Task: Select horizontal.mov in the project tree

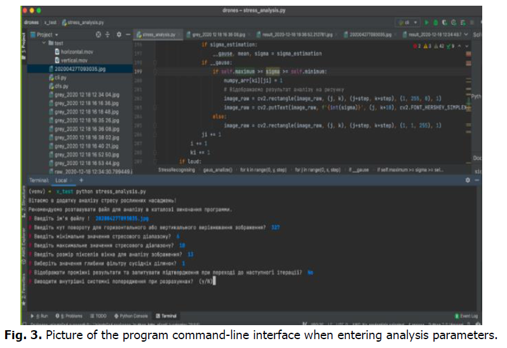Action: [x=76, y=51]
